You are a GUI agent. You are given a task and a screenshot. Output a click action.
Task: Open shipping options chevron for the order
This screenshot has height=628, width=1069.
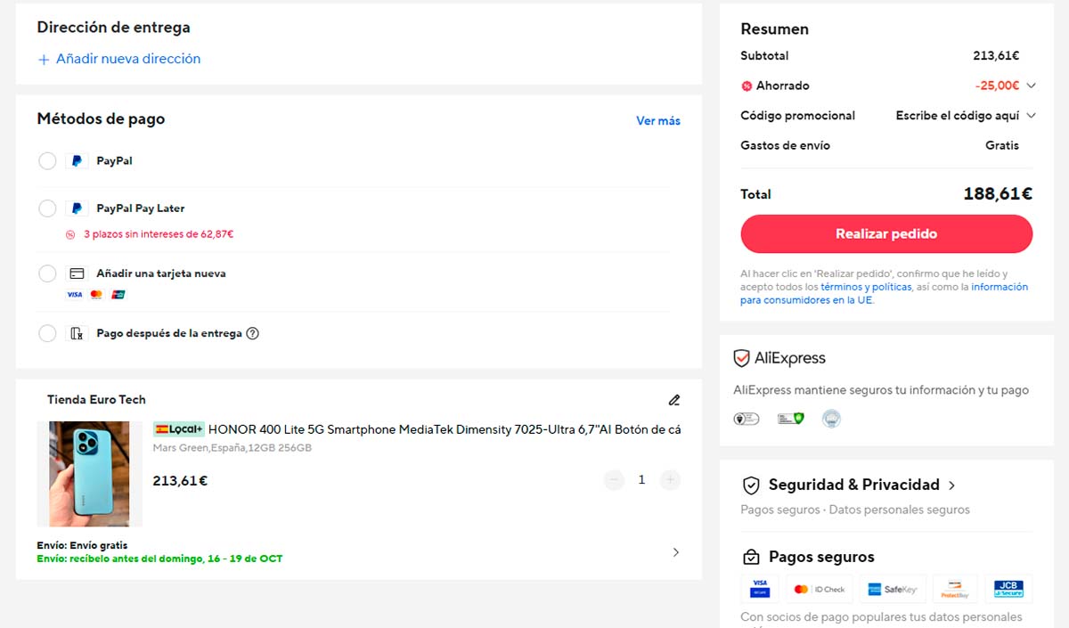point(675,552)
